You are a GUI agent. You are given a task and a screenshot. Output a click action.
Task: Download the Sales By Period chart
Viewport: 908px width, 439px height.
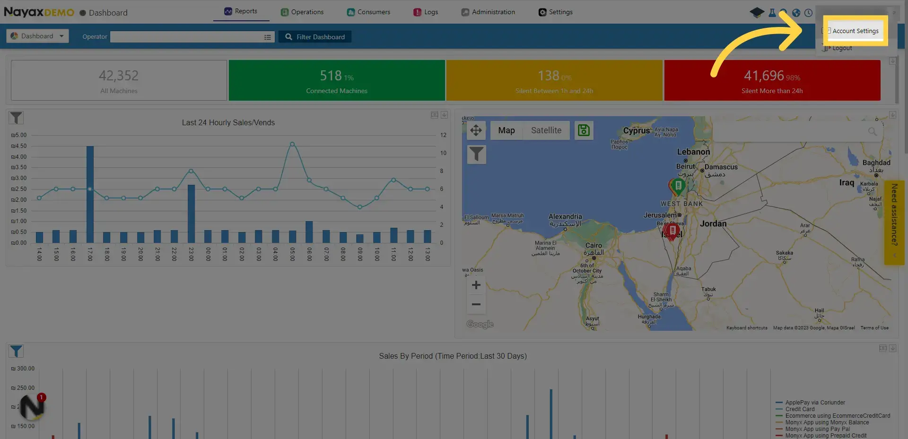pyautogui.click(x=892, y=348)
